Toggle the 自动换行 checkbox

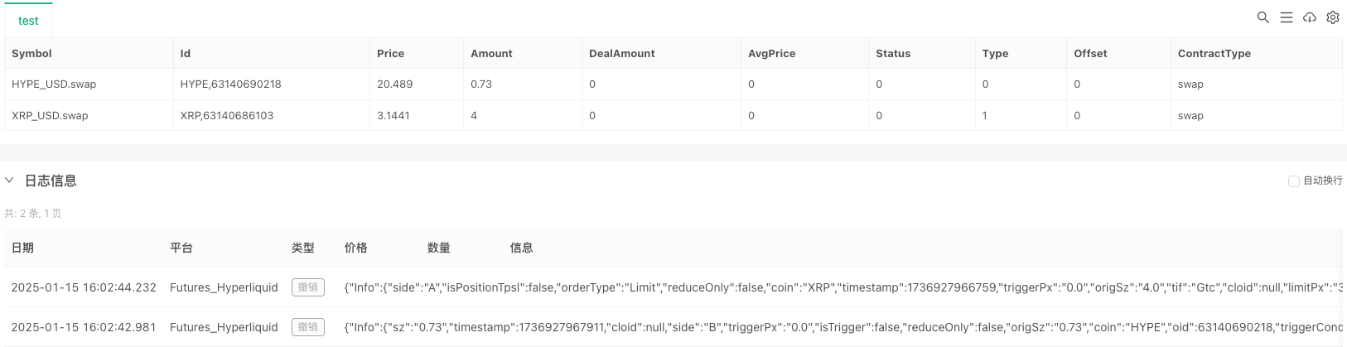pos(1293,181)
